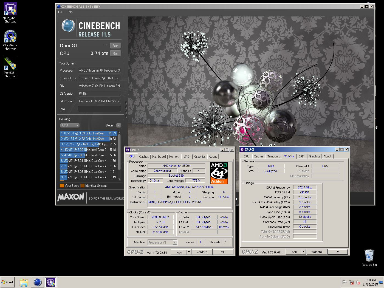Open the Recycle Bin icon
Image resolution: width=384 pixels, height=288 pixels.
point(369,257)
